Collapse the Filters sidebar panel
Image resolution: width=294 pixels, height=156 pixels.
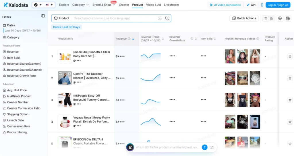pyautogui.click(x=43, y=16)
